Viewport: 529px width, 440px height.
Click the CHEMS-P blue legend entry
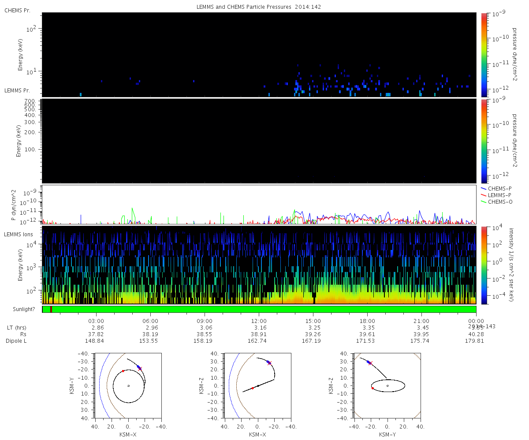[x=499, y=189]
